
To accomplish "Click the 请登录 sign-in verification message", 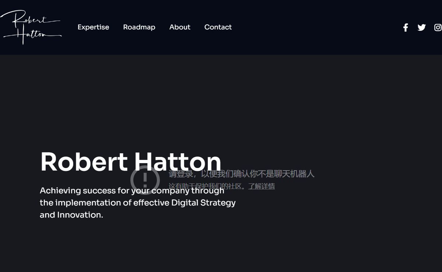I will click(242, 174).
